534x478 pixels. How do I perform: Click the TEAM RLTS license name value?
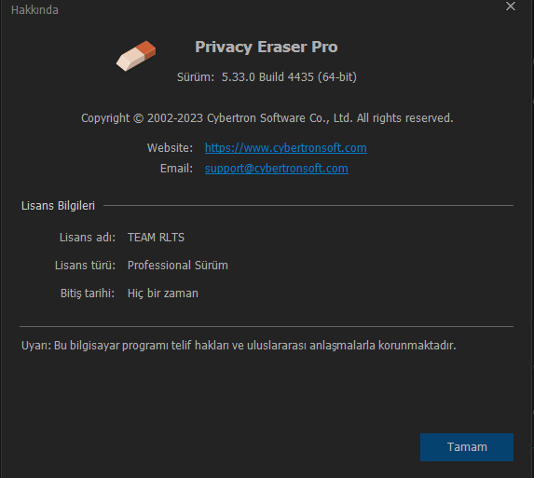click(x=156, y=238)
